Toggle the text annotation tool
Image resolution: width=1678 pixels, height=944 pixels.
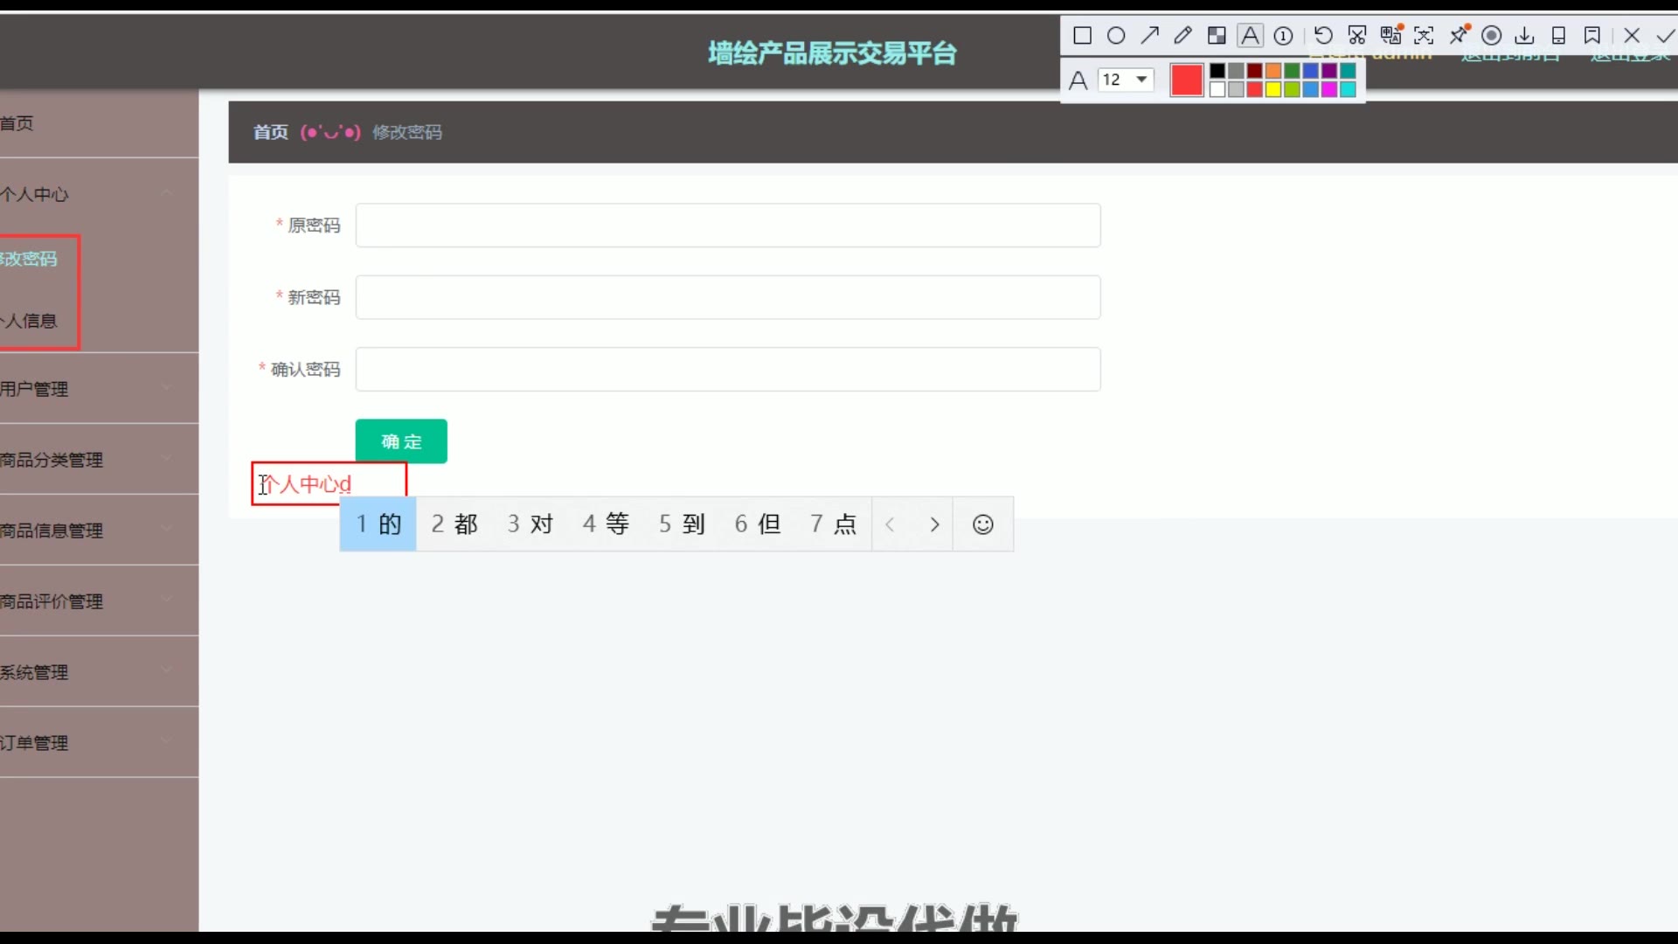click(1251, 36)
